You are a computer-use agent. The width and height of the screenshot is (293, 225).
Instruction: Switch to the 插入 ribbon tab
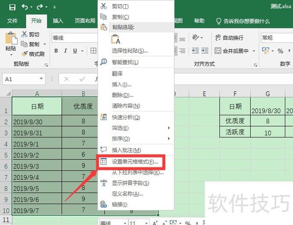[x=58, y=21]
